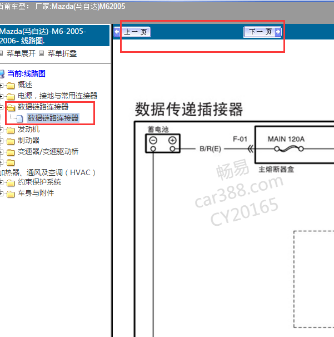Screen dimensions: 334x337
Task: Select the 电源，接地与常用连接器 label
Action: click(58, 96)
